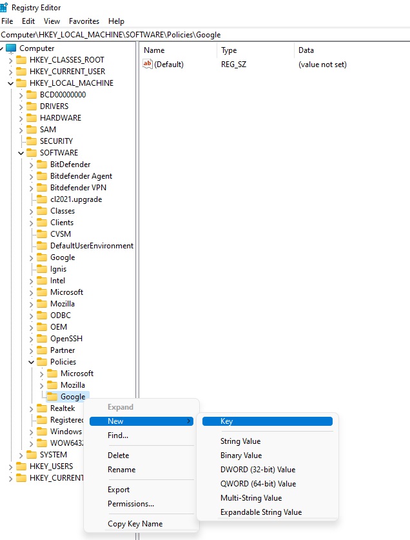This screenshot has width=410, height=540.
Task: Click the ab string icon beside (Default)
Action: pyautogui.click(x=148, y=64)
